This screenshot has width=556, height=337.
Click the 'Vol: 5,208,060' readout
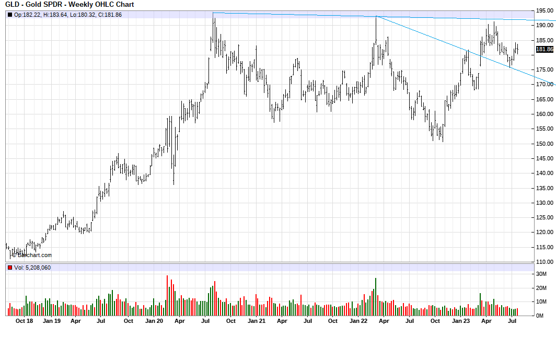pyautogui.click(x=32, y=268)
